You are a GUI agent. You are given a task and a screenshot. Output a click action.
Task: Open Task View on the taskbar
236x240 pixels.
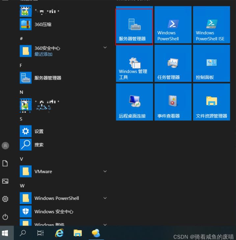coord(40,233)
